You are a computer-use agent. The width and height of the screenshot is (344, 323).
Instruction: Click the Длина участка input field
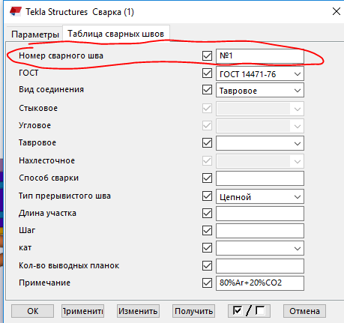(260, 214)
